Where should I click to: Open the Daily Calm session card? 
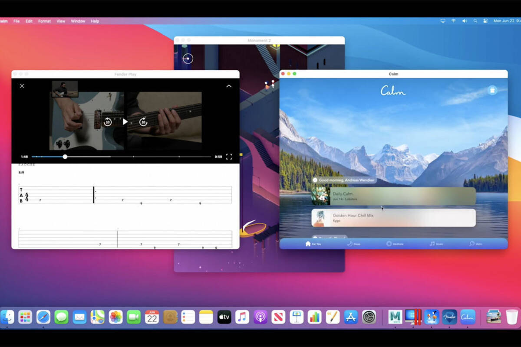(393, 196)
